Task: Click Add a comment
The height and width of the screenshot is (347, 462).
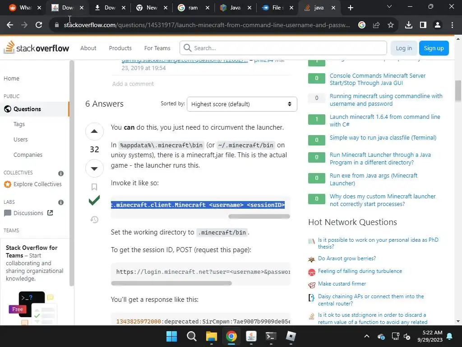Action: pos(133,84)
